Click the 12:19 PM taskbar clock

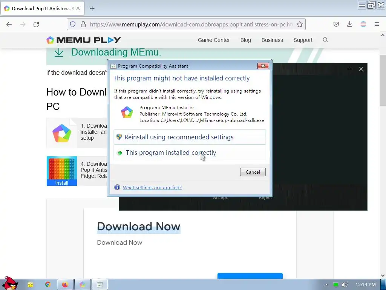(365, 285)
